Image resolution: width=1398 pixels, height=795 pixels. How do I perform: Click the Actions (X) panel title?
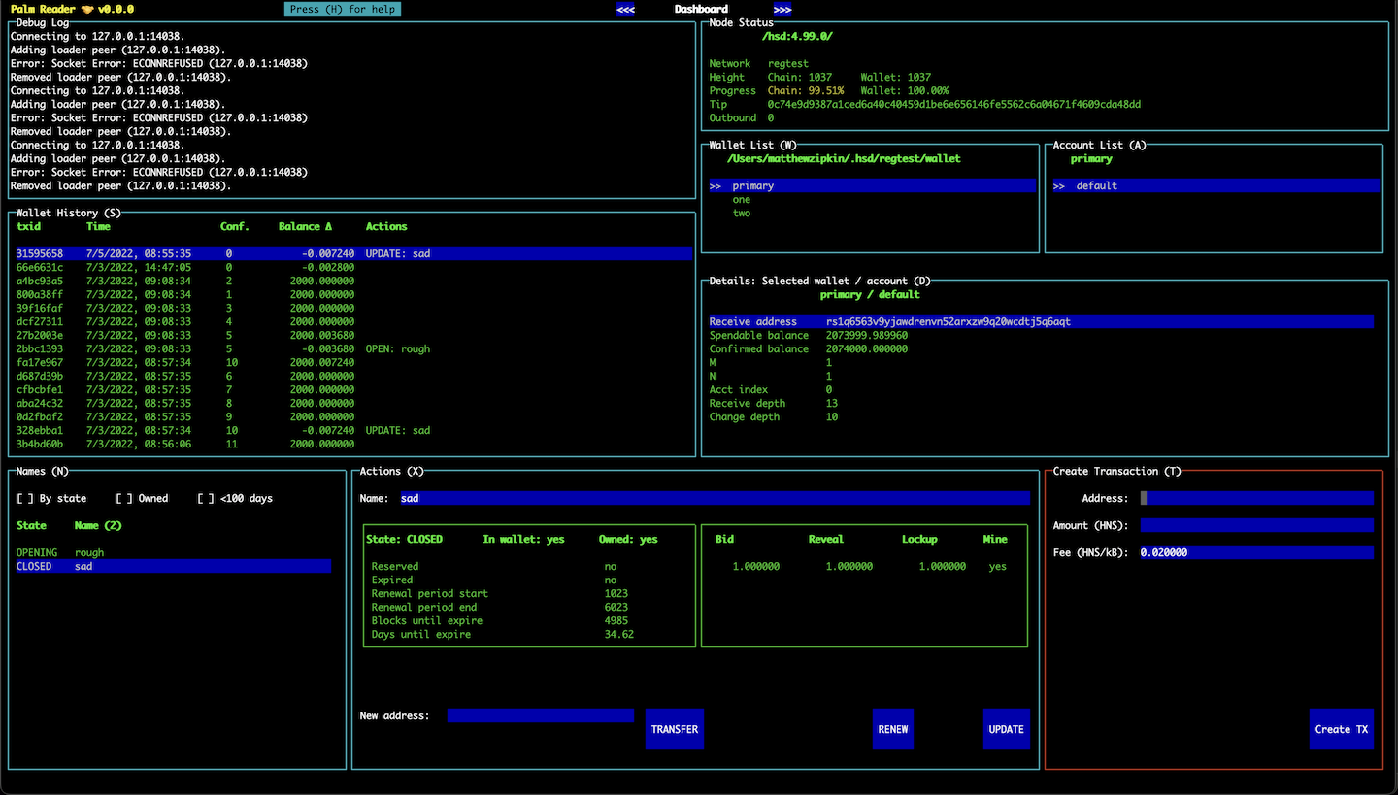tap(392, 471)
